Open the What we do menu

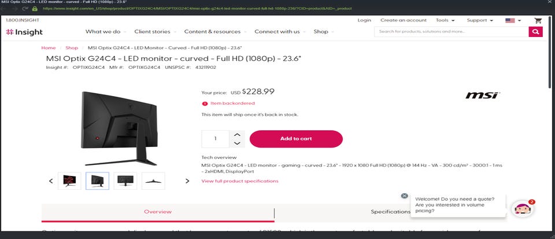[105, 31]
